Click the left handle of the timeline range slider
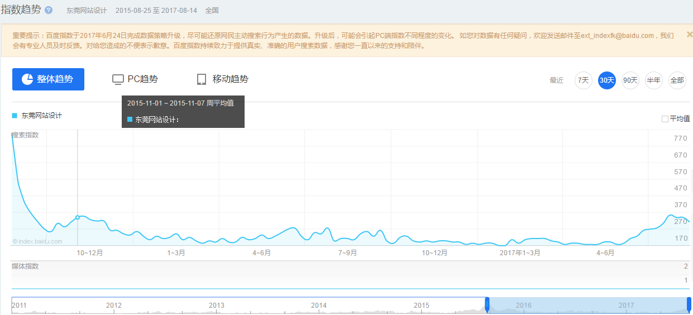The image size is (693, 315). point(487,305)
